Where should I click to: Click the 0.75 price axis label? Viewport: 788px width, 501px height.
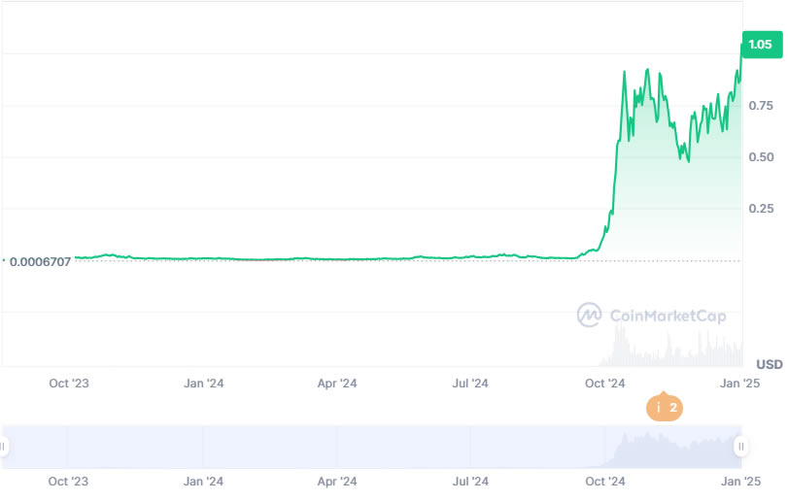[x=761, y=106]
